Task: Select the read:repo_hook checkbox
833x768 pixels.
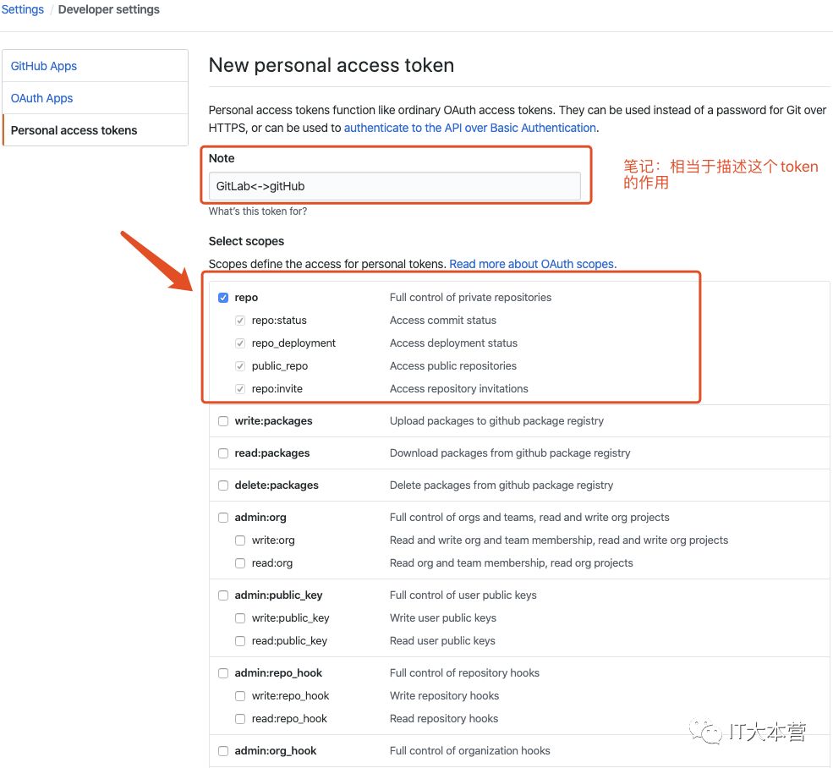Action: 240,719
